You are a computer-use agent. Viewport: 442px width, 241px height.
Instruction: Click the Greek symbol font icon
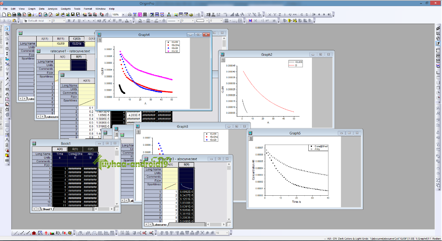point(99,21)
